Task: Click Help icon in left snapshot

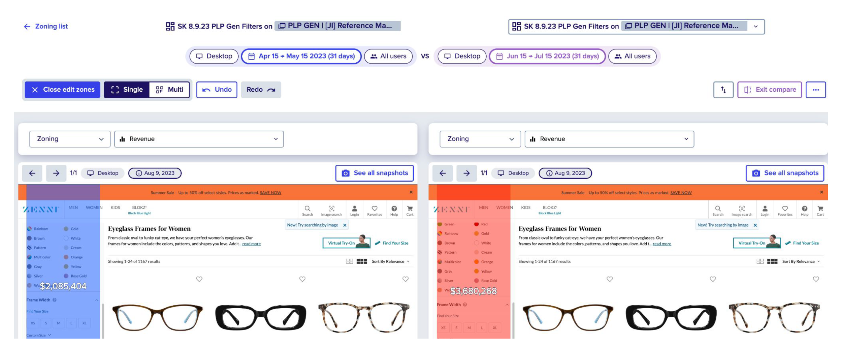Action: click(x=394, y=211)
